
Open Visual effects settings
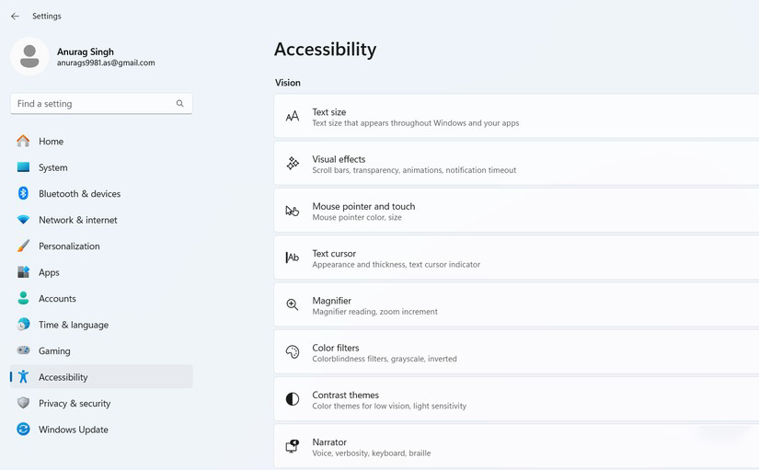point(516,163)
